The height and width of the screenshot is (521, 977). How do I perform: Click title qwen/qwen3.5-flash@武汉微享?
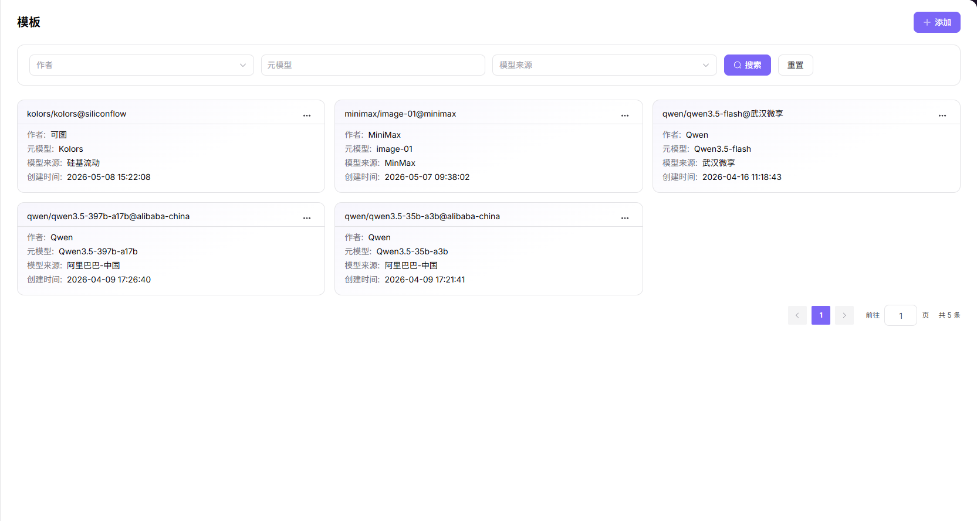pyautogui.click(x=722, y=114)
